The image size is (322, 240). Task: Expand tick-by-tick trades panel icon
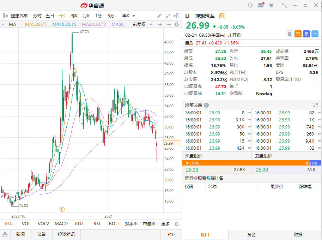316,105
